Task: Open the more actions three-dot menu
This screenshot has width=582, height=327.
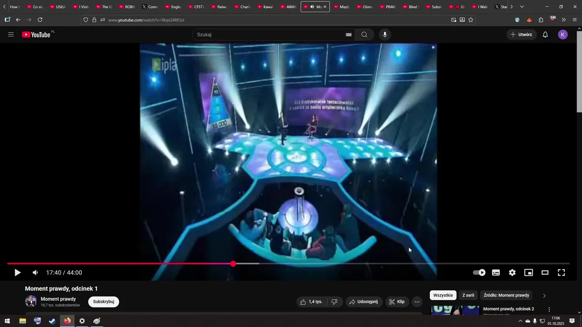Action: point(417,302)
